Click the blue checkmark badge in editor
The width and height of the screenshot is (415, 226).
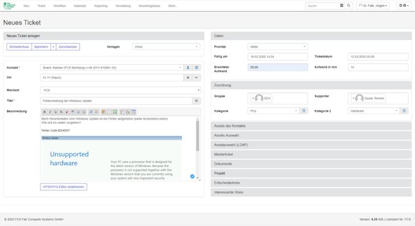[193, 177]
